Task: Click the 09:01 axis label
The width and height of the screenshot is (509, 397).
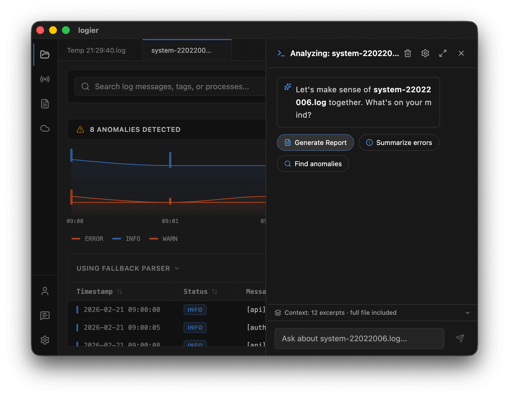Action: pos(170,221)
